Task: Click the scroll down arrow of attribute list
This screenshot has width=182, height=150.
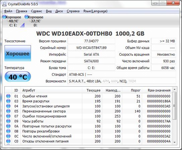Action: (x=174, y=142)
